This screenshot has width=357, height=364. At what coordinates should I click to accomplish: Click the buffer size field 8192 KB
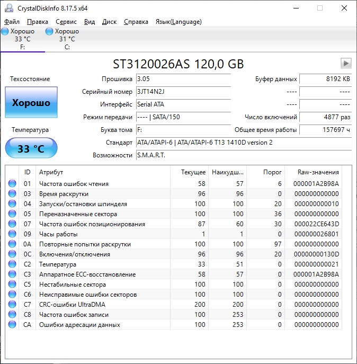click(326, 79)
